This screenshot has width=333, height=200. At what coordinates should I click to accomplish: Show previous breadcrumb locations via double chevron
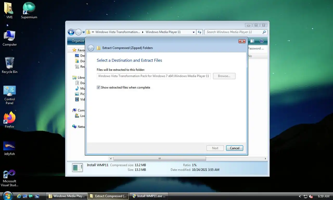click(x=93, y=32)
